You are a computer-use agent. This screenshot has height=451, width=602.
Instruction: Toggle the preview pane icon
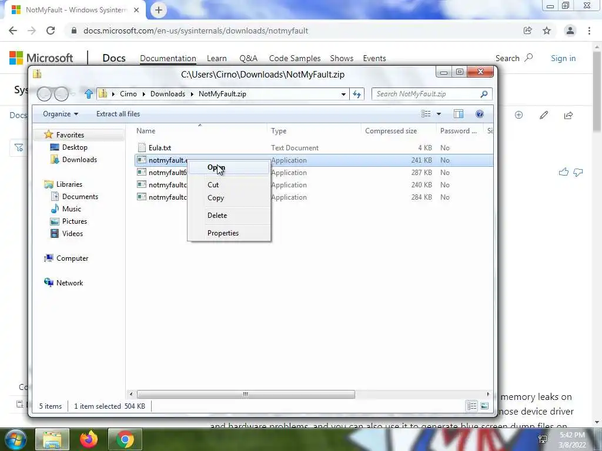click(x=459, y=114)
